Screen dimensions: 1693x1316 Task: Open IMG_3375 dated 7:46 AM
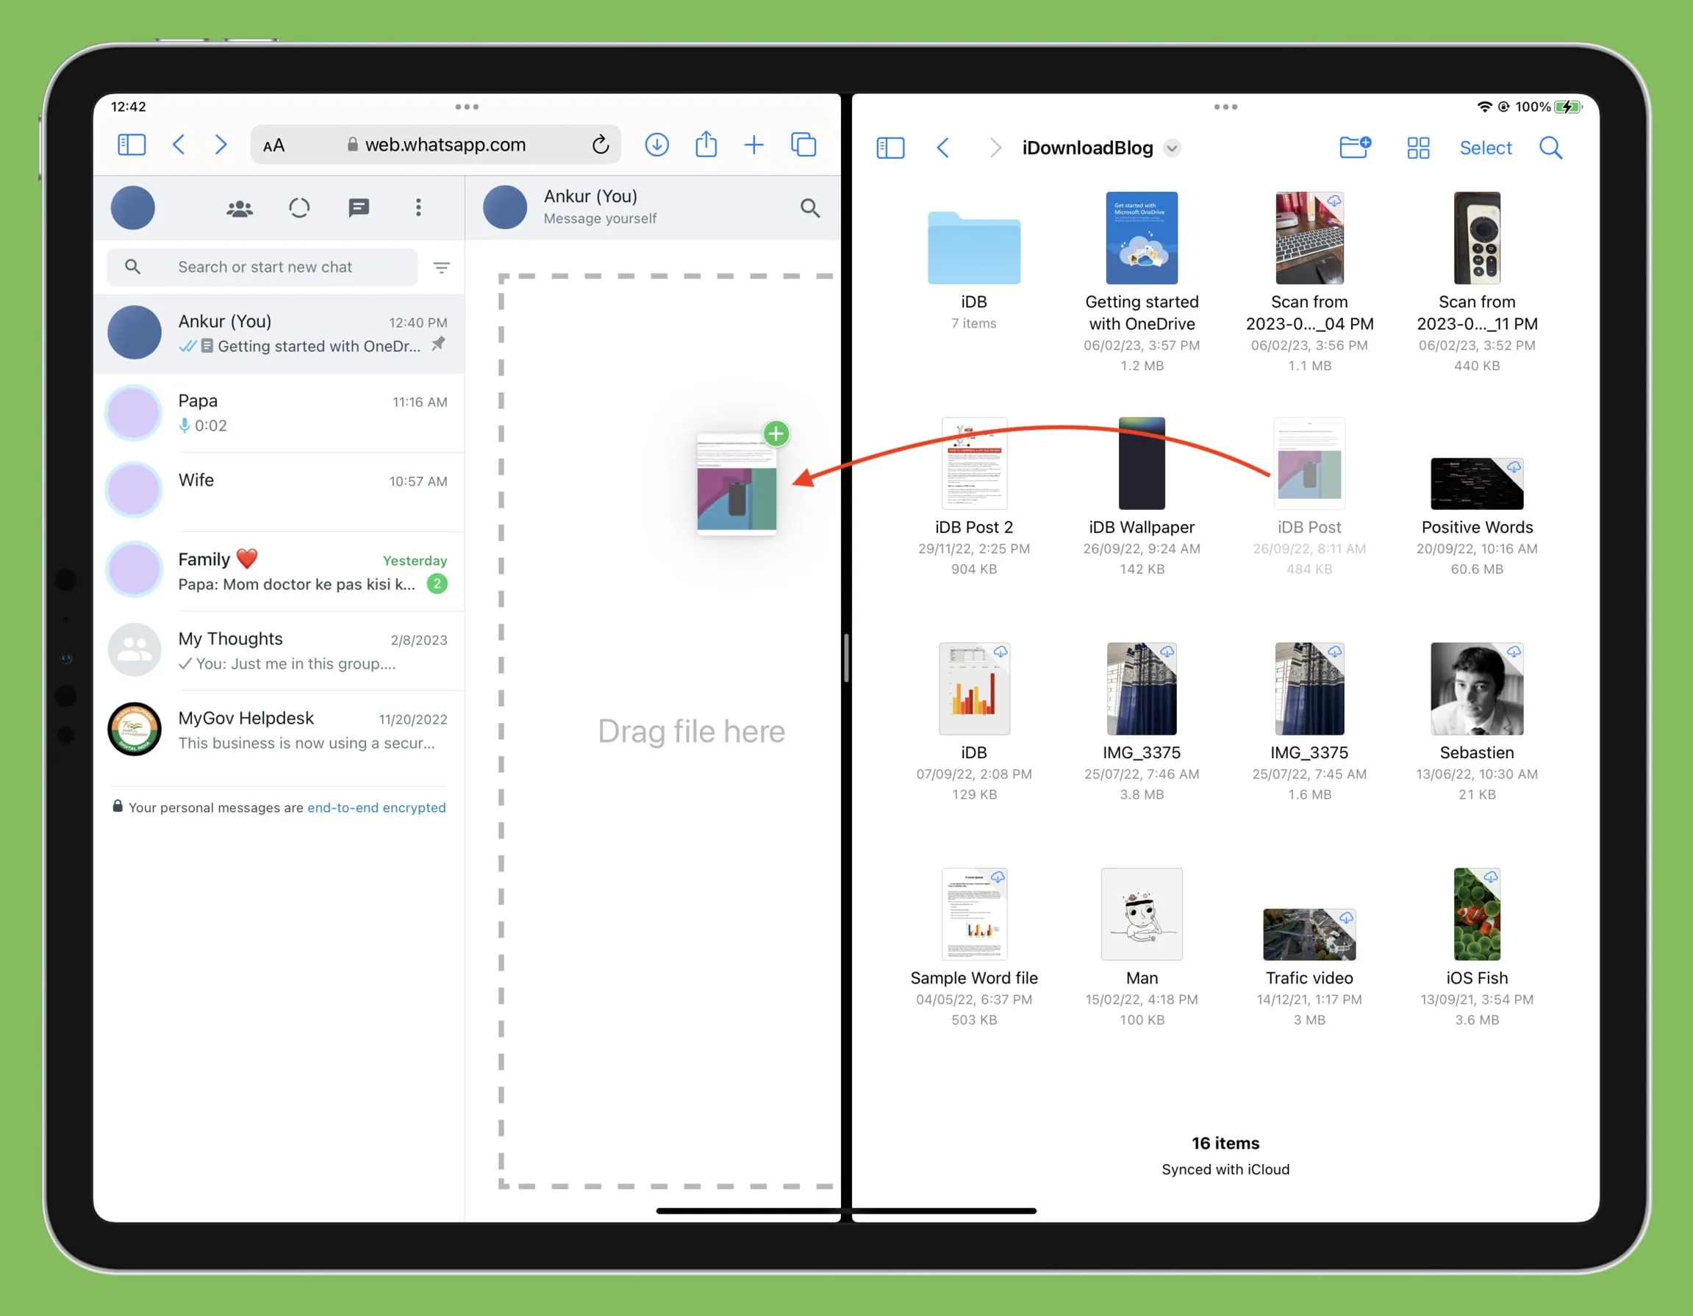[1141, 689]
